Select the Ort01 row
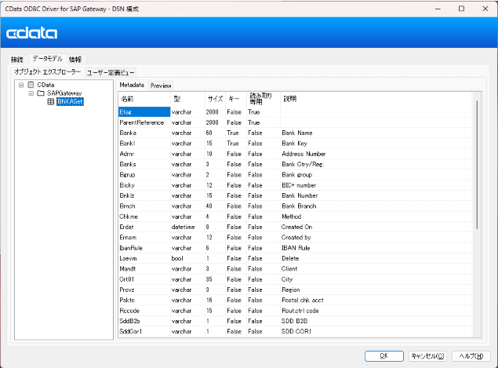 [x=296, y=279]
